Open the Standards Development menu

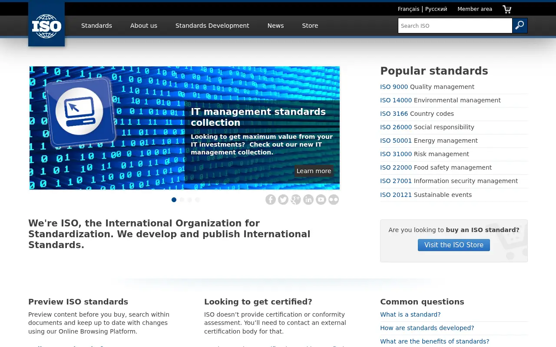click(x=212, y=26)
